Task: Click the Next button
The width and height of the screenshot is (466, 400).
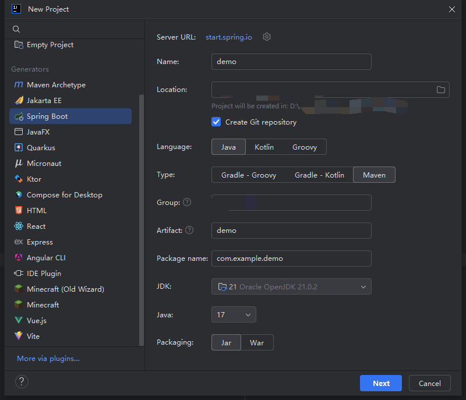Action: 381,383
